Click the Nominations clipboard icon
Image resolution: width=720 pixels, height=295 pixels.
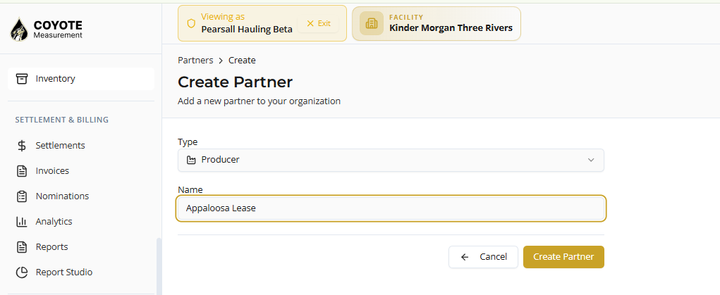point(22,196)
